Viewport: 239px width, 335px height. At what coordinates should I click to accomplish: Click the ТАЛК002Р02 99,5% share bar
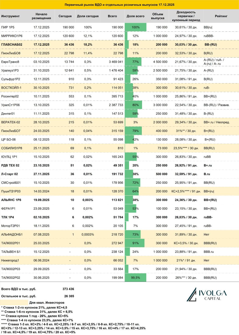click(136, 278)
